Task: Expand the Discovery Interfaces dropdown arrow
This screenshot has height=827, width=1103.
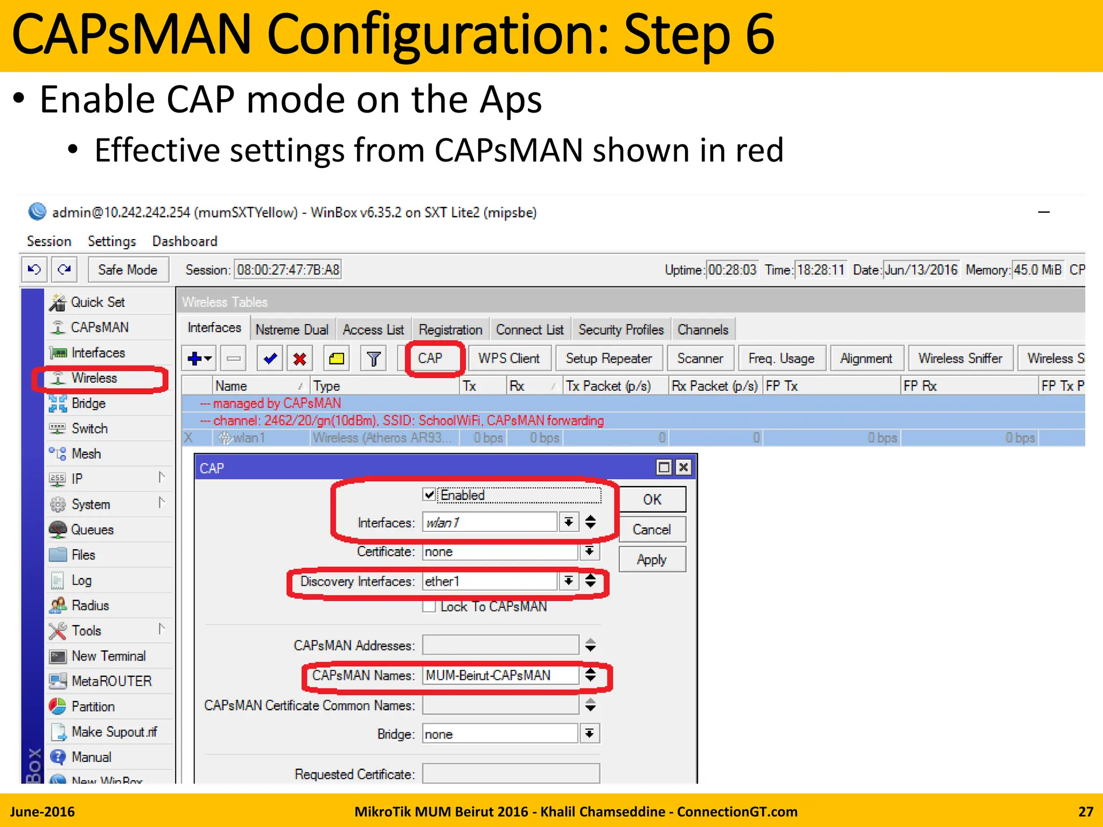Action: click(568, 581)
